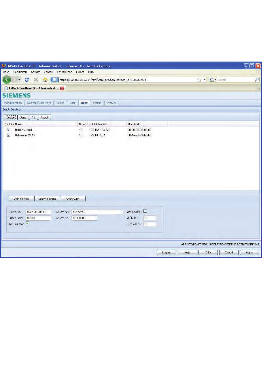Click the Siemens logo
Image resolution: width=278 pixels, height=378 pixels.
(x=16, y=96)
